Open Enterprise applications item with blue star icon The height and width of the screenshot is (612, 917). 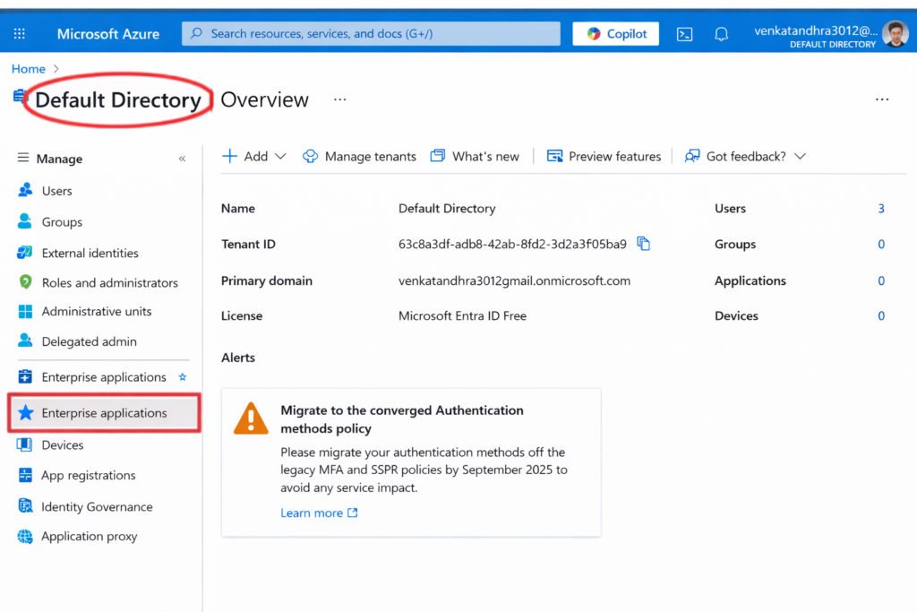click(105, 413)
